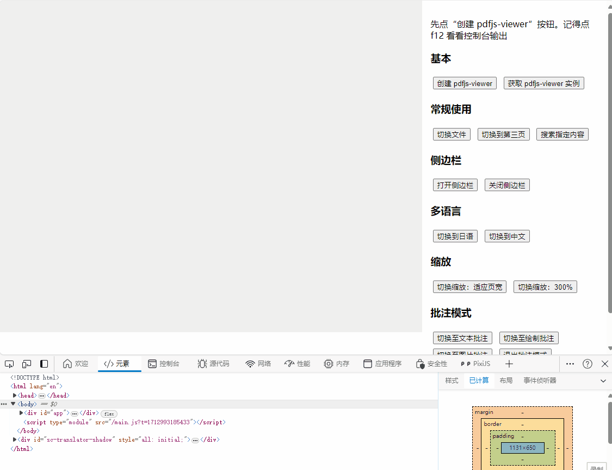Click the 切换至文本批注 button
The width and height of the screenshot is (612, 470).
(x=462, y=338)
